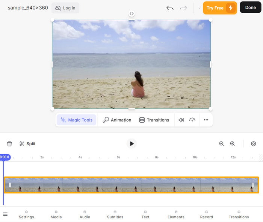Play the video

pyautogui.click(x=131, y=144)
